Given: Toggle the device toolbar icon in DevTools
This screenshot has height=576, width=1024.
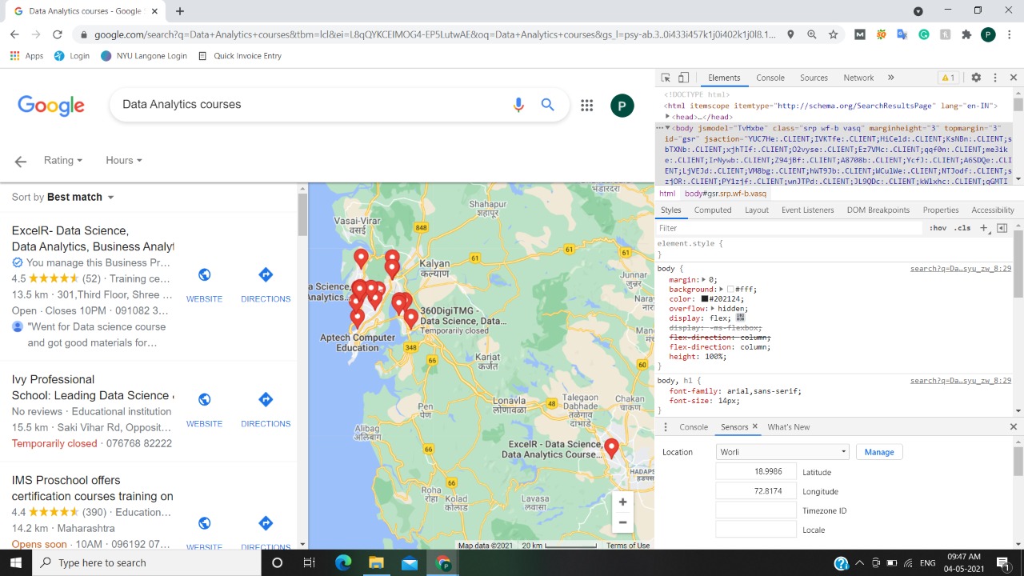Looking at the screenshot, I should [683, 78].
